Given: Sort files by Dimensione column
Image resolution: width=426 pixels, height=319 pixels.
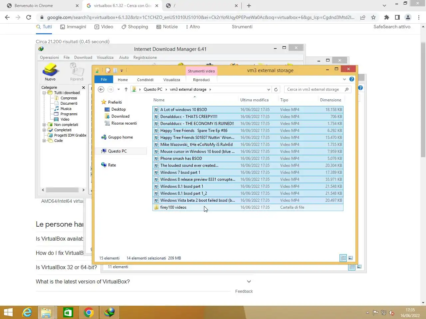Looking at the screenshot, I should (x=330, y=100).
